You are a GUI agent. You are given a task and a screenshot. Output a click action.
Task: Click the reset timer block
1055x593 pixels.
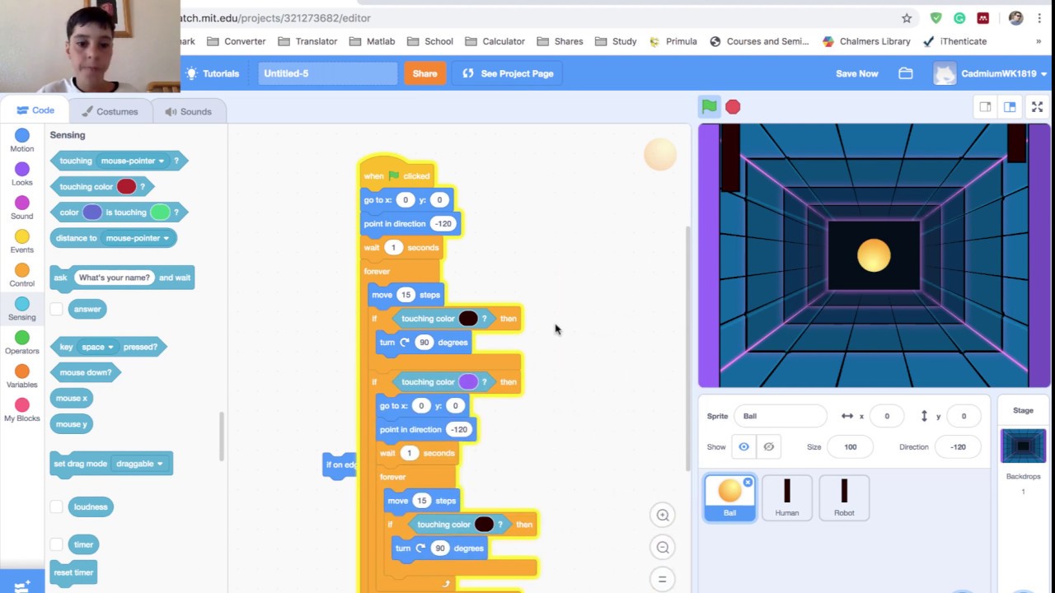(x=73, y=572)
